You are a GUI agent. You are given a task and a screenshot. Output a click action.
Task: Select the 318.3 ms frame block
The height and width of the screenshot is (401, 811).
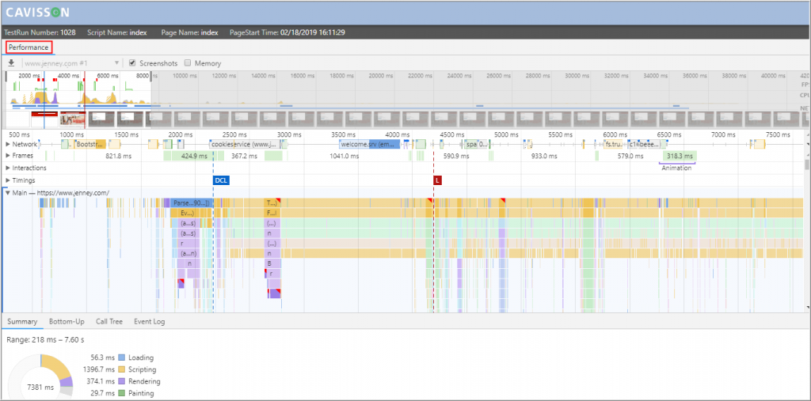[680, 156]
